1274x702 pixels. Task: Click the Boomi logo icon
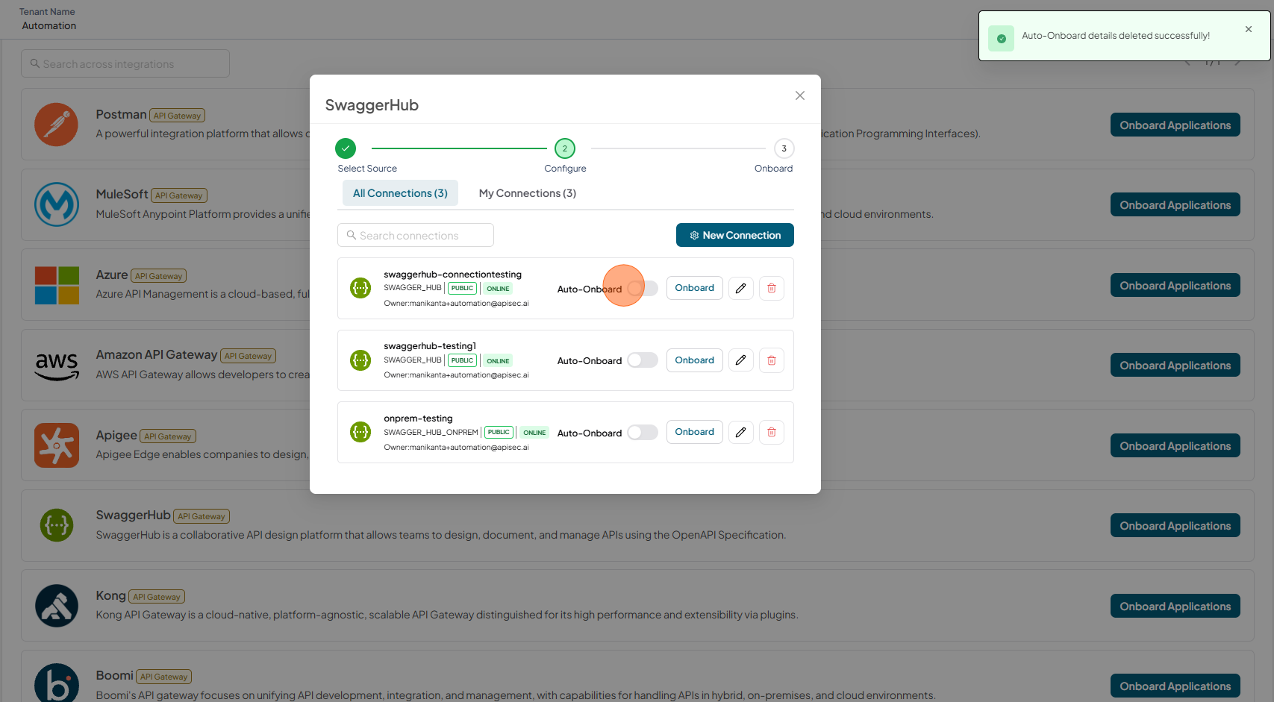pyautogui.click(x=57, y=683)
